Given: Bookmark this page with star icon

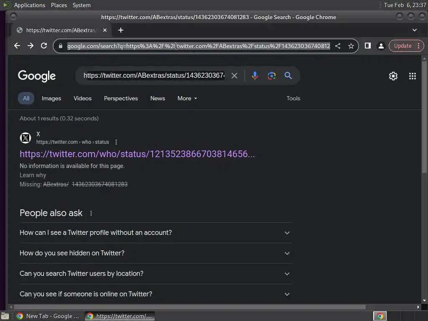Looking at the screenshot, I should 351,46.
